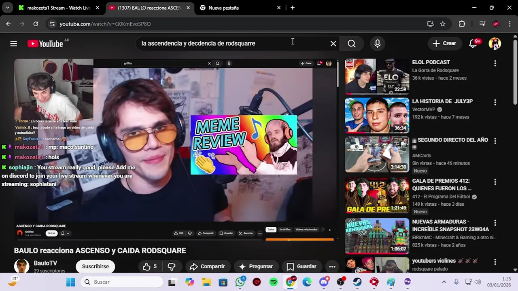
Task: View site information icon in address bar
Action: pos(52,24)
